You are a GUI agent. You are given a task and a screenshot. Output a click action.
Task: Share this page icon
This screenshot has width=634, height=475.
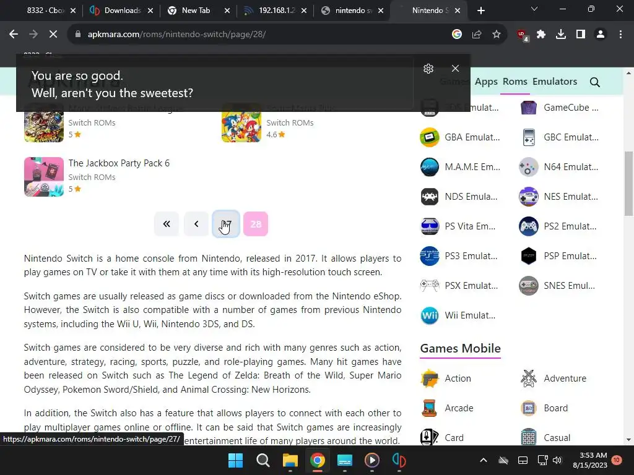[x=477, y=35]
